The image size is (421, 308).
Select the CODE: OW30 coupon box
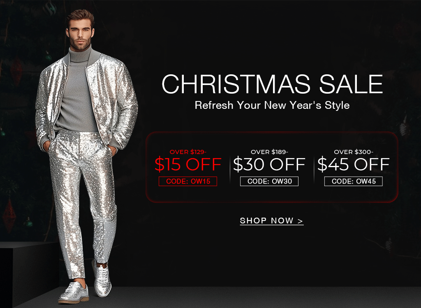coord(269,182)
